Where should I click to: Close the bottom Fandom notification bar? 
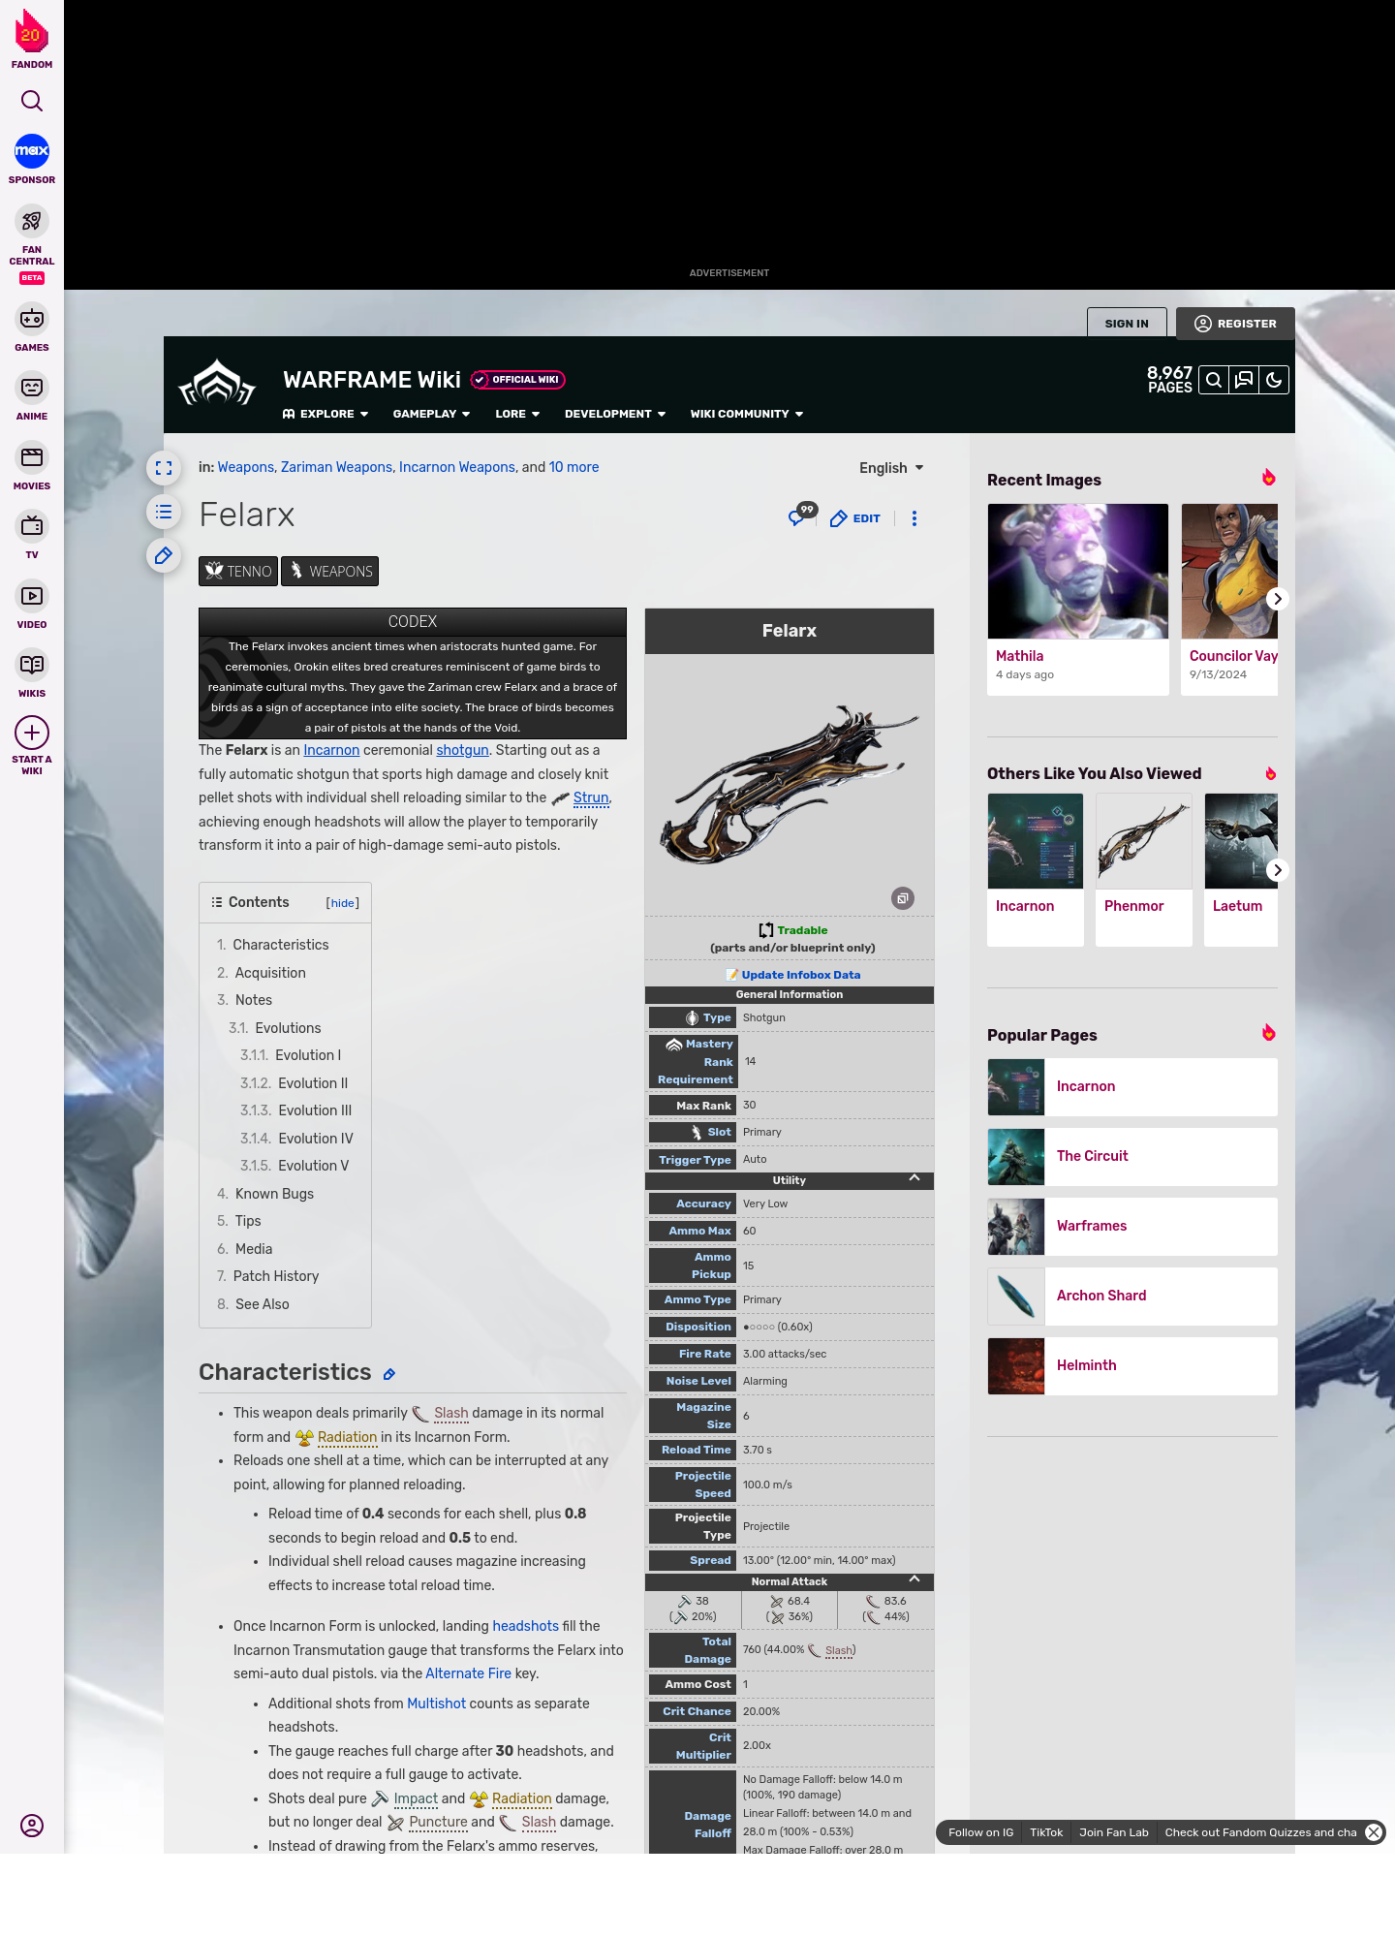[1374, 1832]
